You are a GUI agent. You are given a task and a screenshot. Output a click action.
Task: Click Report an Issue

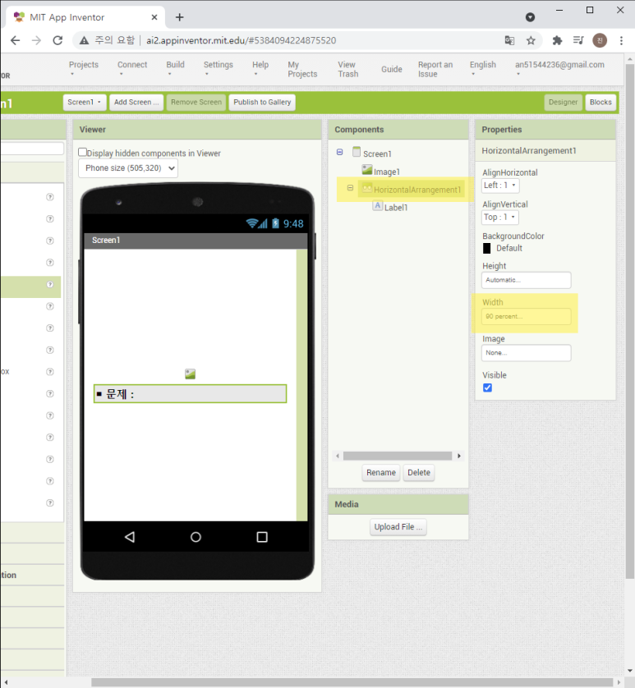(435, 69)
